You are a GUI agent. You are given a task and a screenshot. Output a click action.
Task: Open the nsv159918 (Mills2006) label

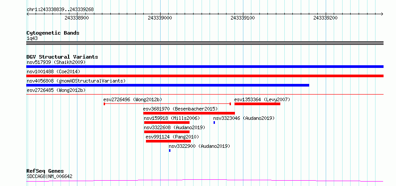coord(172,118)
